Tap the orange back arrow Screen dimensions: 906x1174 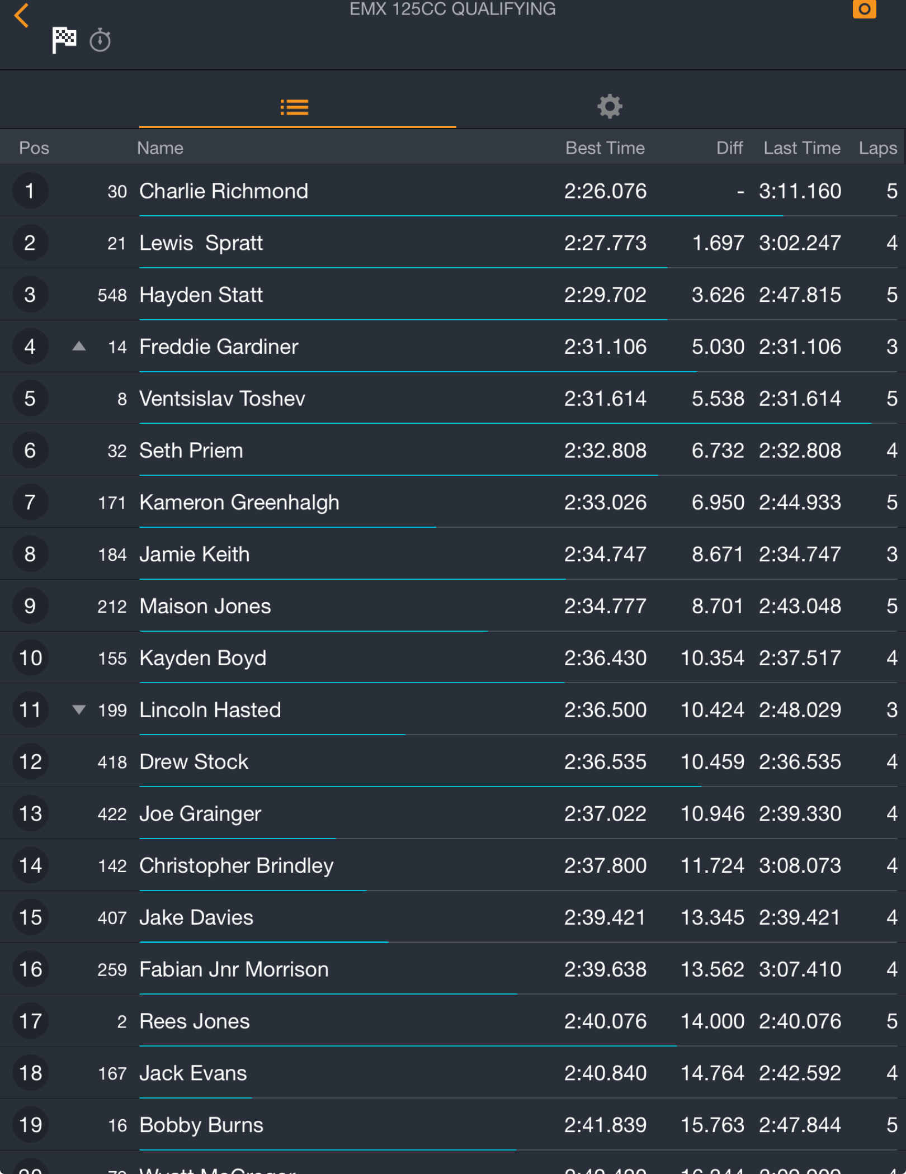[x=22, y=16]
